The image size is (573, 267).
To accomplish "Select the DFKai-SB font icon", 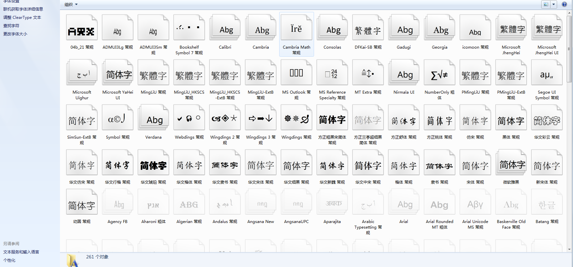I will (368, 27).
